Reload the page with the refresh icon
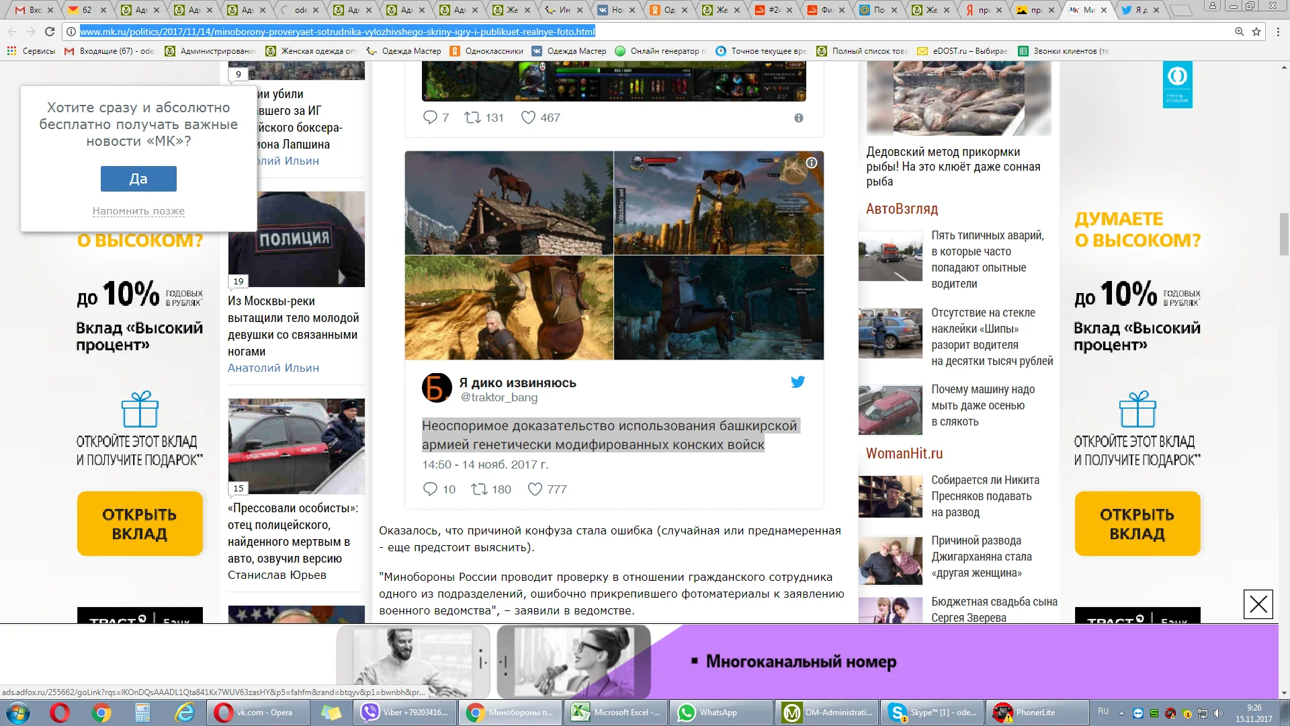Screen dimensions: 1290x726 (50, 32)
